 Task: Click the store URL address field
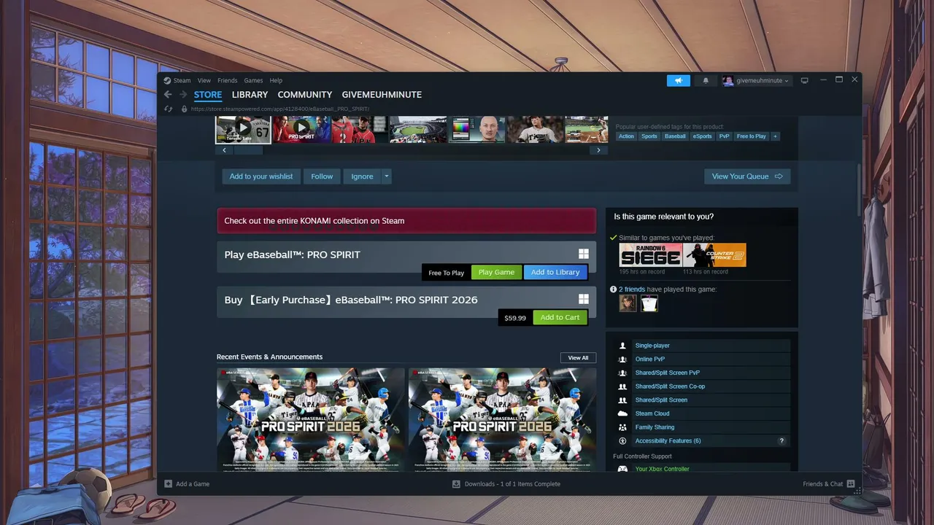(x=280, y=109)
